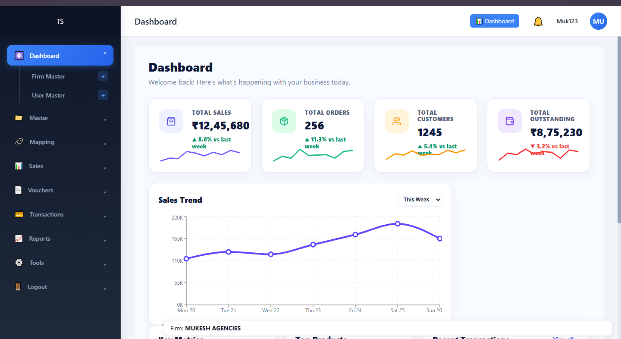Click the Mon 20 data point on chart
Viewport: 621px width, 339px height.
click(x=186, y=259)
